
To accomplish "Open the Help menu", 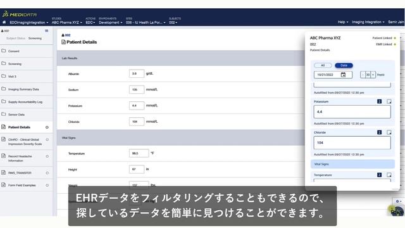I will tap(343, 22).
